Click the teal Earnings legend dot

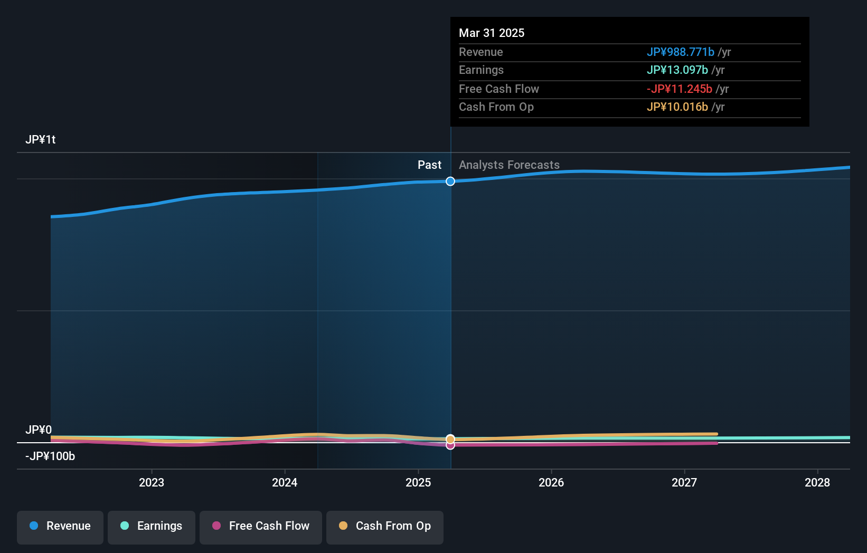click(x=125, y=526)
